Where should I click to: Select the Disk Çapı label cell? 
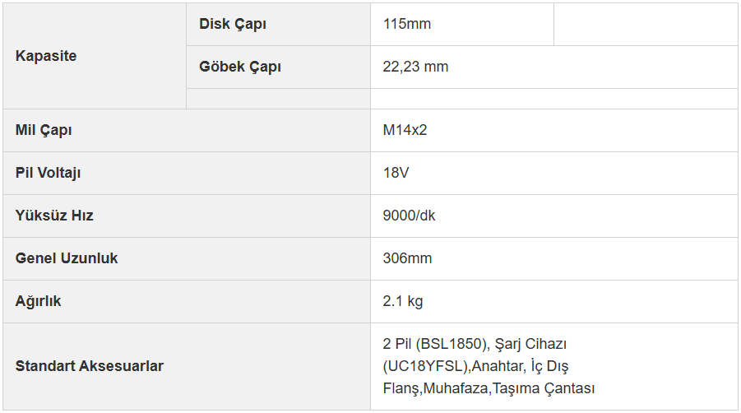tap(278, 24)
